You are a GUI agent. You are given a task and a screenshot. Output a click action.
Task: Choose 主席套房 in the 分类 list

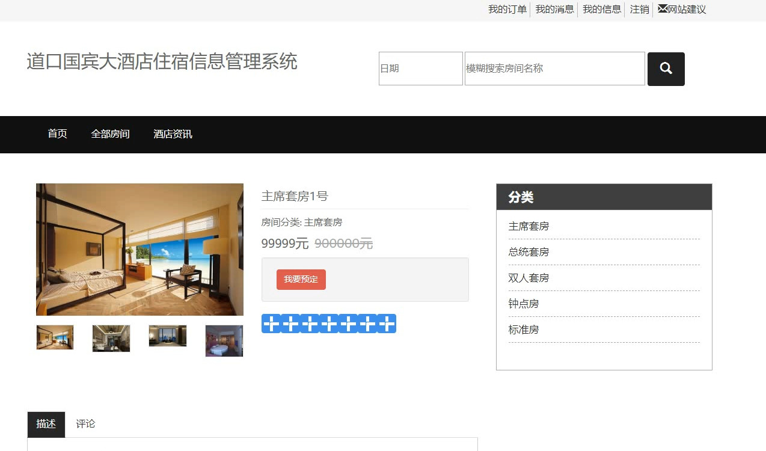(x=529, y=226)
